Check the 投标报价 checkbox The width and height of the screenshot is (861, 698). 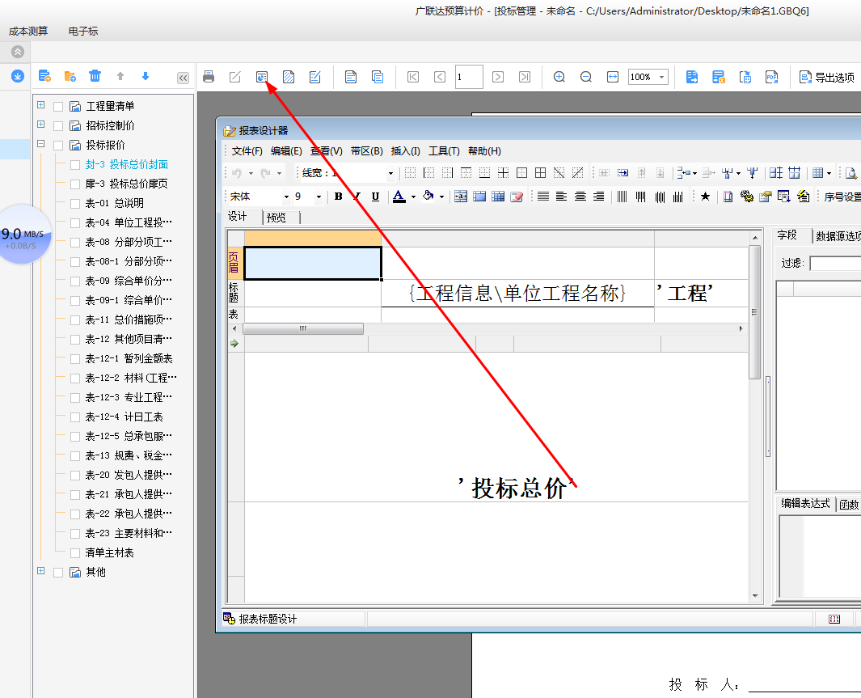pos(58,146)
